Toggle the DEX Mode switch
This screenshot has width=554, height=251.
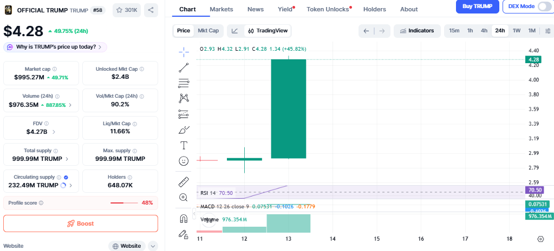[543, 6]
